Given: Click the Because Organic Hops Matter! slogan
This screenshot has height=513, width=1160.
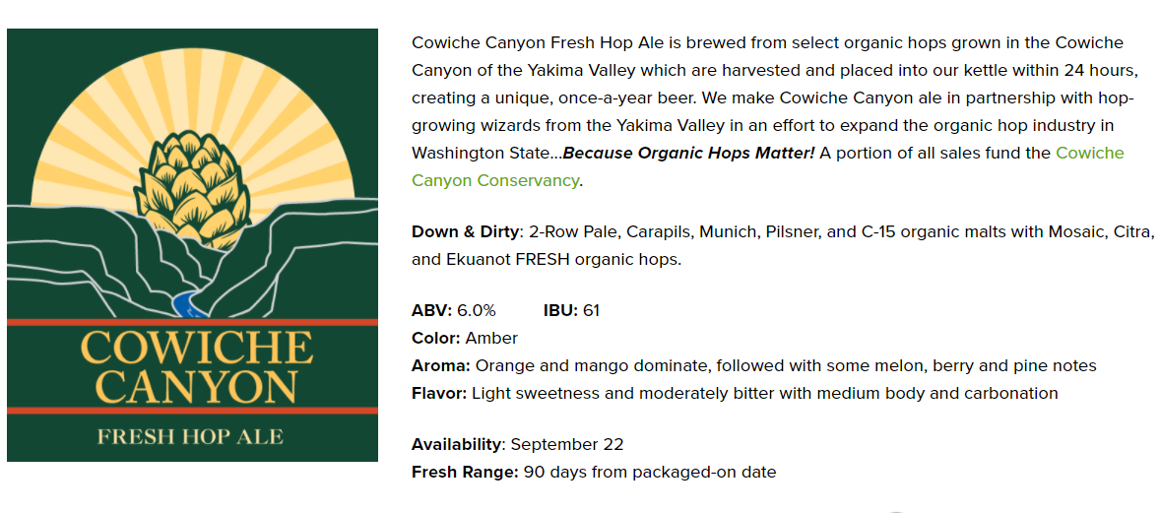Looking at the screenshot, I should (688, 154).
